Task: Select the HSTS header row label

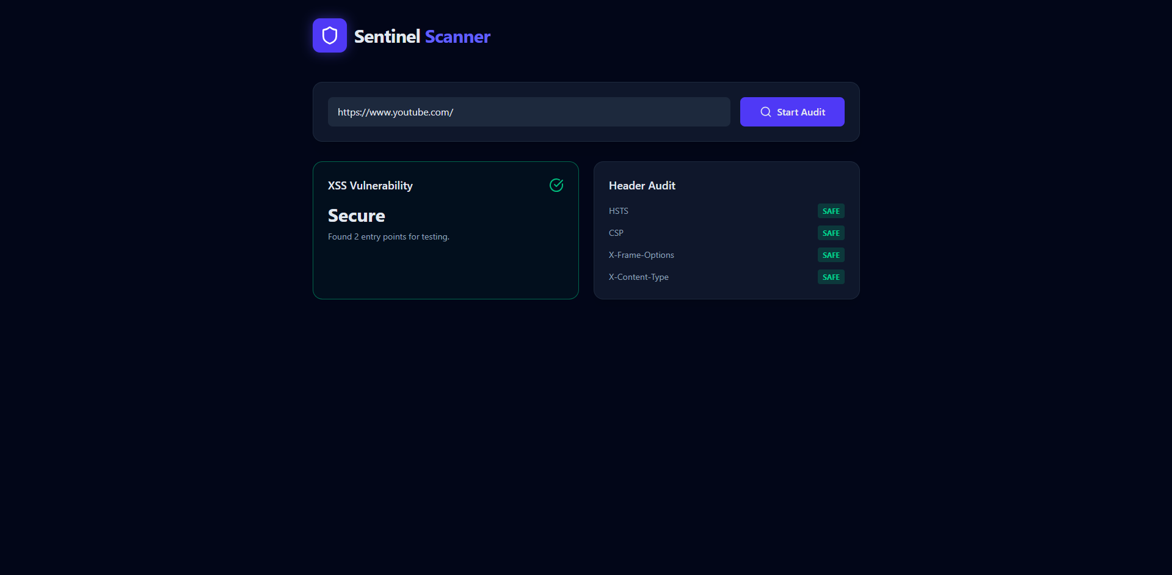Action: 619,211
